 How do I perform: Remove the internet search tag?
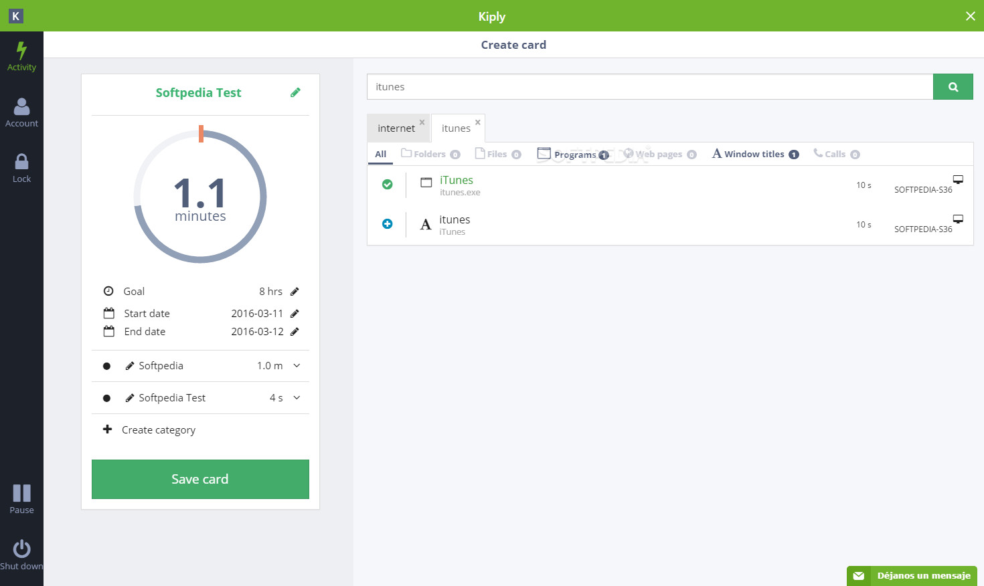(x=422, y=122)
